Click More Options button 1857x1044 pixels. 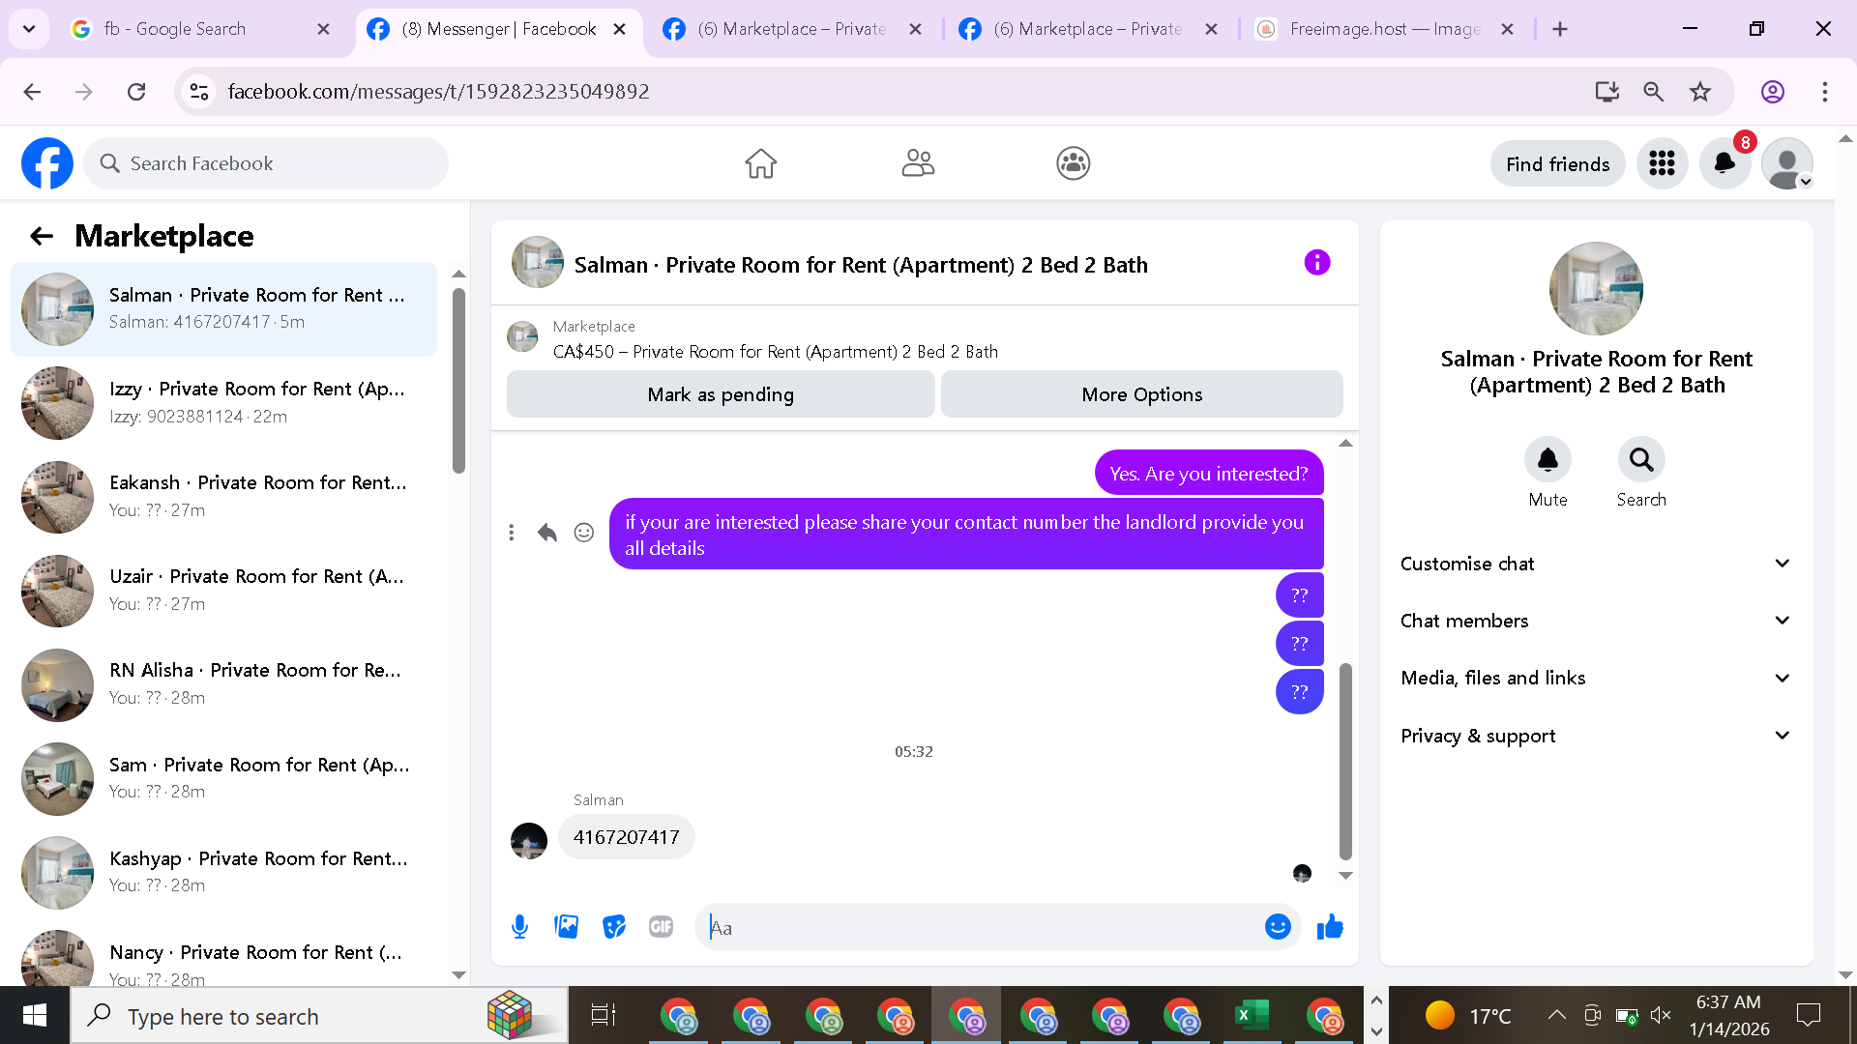point(1141,394)
